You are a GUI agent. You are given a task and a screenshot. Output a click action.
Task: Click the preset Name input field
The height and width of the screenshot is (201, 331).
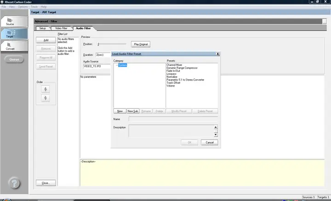click(173, 119)
